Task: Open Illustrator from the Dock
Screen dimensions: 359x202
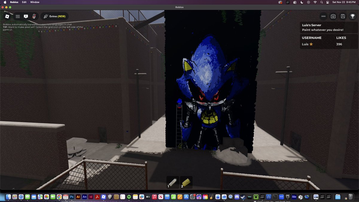Action: [78, 197]
